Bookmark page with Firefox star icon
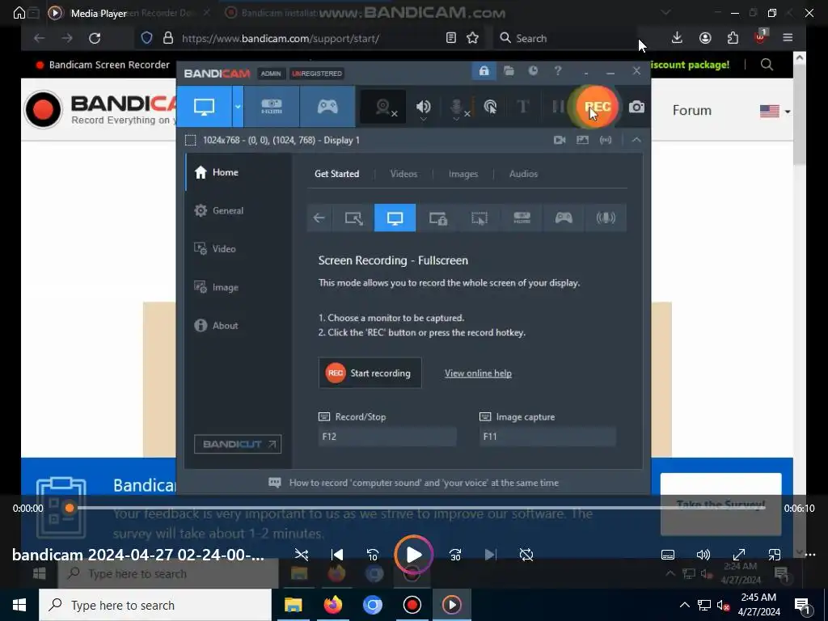 pyautogui.click(x=472, y=38)
